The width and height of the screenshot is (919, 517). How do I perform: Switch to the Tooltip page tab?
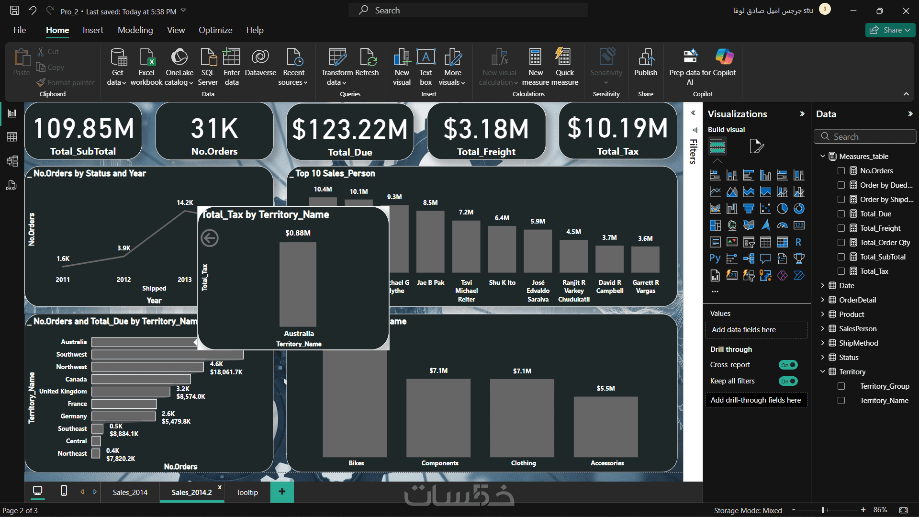click(x=247, y=492)
